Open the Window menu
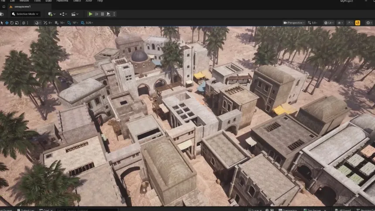 [x=24, y=1]
